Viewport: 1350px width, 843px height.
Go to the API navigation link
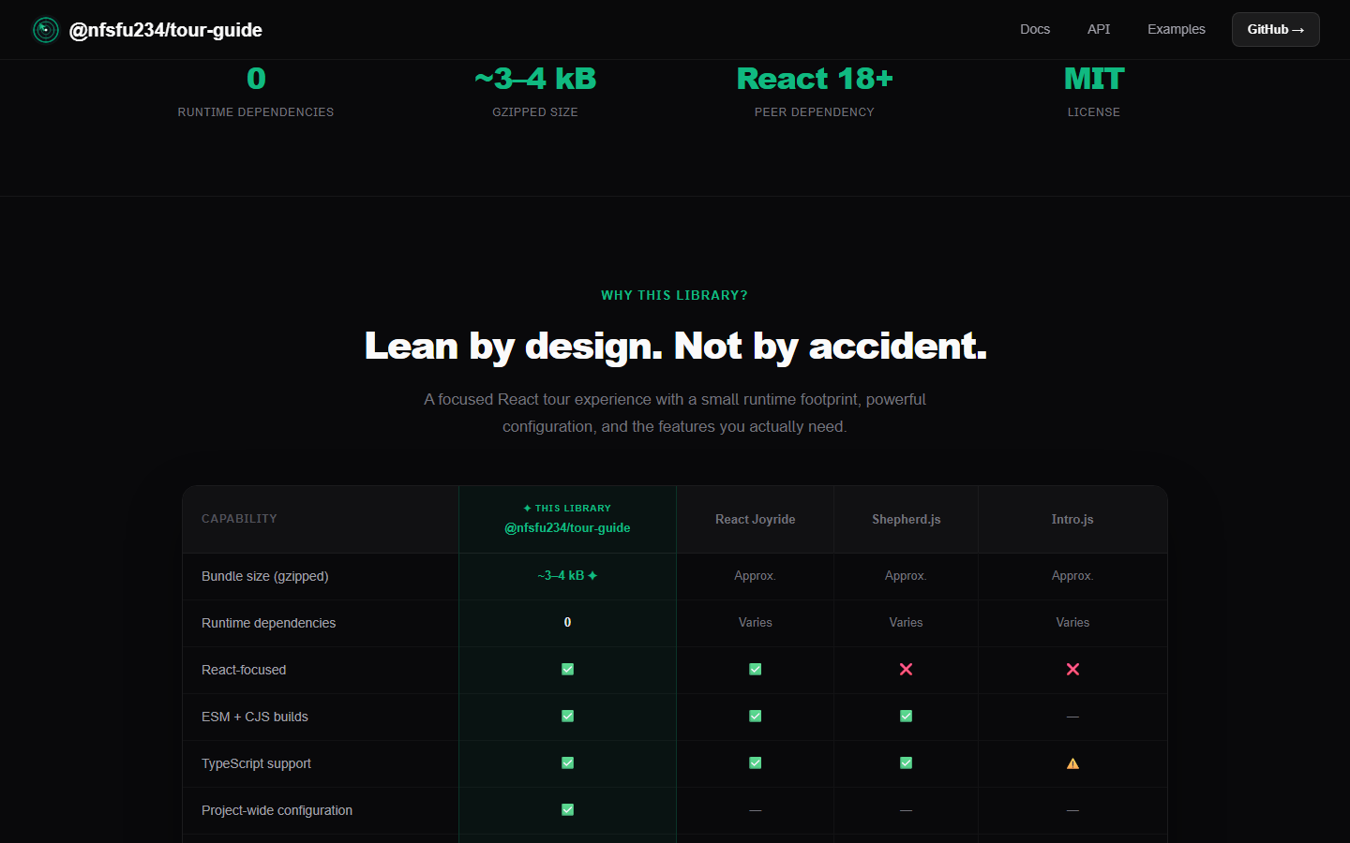click(1099, 29)
